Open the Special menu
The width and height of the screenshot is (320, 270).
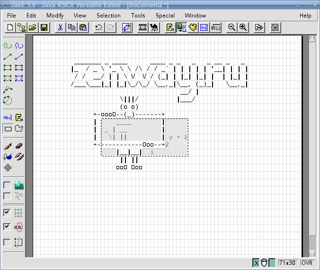(x=165, y=16)
